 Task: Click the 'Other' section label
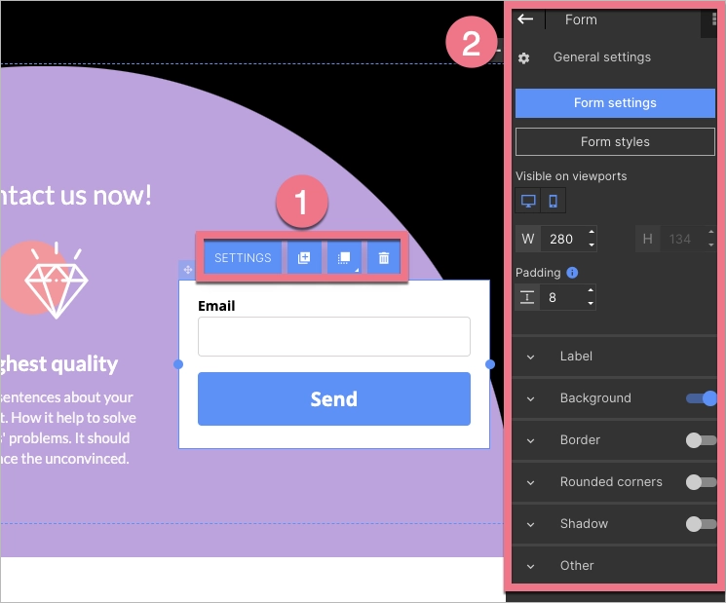pos(577,566)
